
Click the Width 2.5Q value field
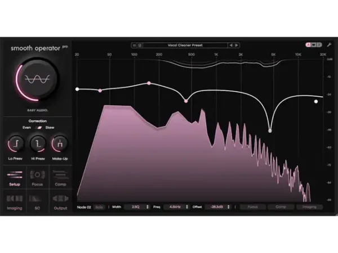coord(135,207)
